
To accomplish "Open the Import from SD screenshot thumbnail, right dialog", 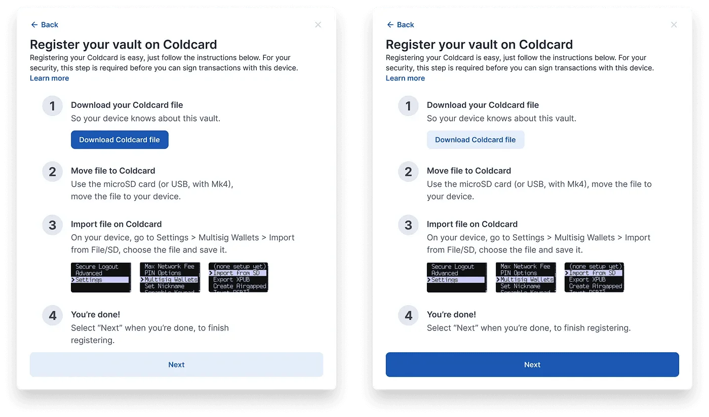I will coord(594,277).
